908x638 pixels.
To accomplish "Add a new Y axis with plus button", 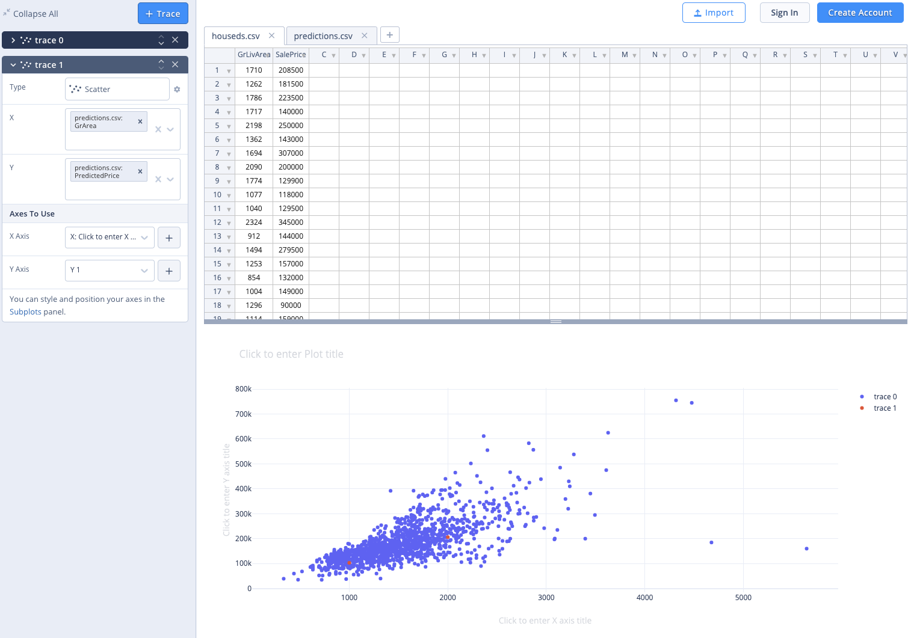I will (169, 271).
